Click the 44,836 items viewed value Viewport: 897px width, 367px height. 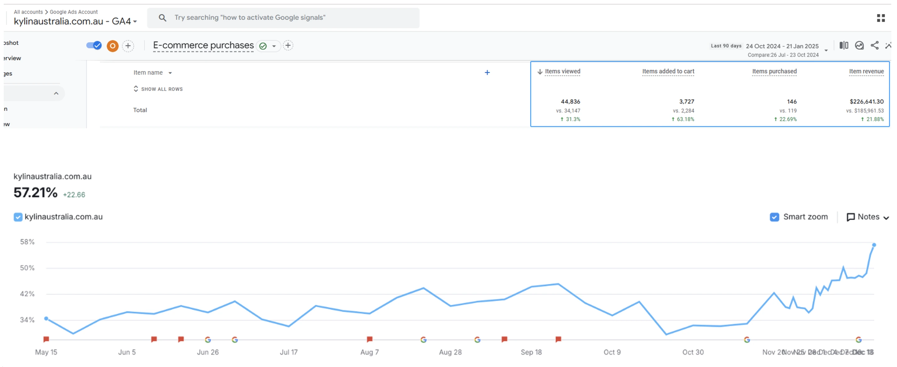(570, 102)
